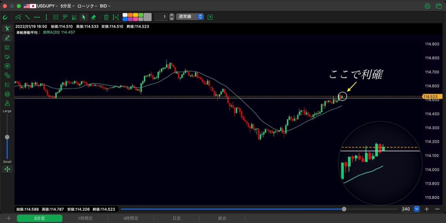Screen dimensions: 446x223
Task: Select the orange color swatch
Action: (x=130, y=15)
